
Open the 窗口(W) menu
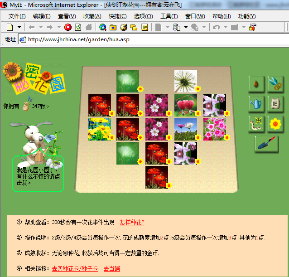tap(195, 16)
